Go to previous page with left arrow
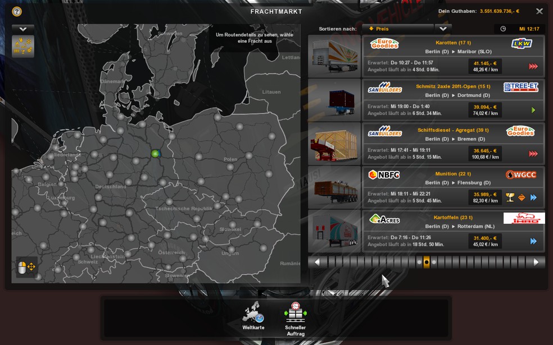 [x=317, y=263]
